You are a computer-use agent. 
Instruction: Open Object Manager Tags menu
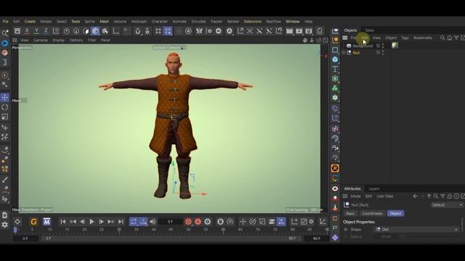(x=405, y=38)
